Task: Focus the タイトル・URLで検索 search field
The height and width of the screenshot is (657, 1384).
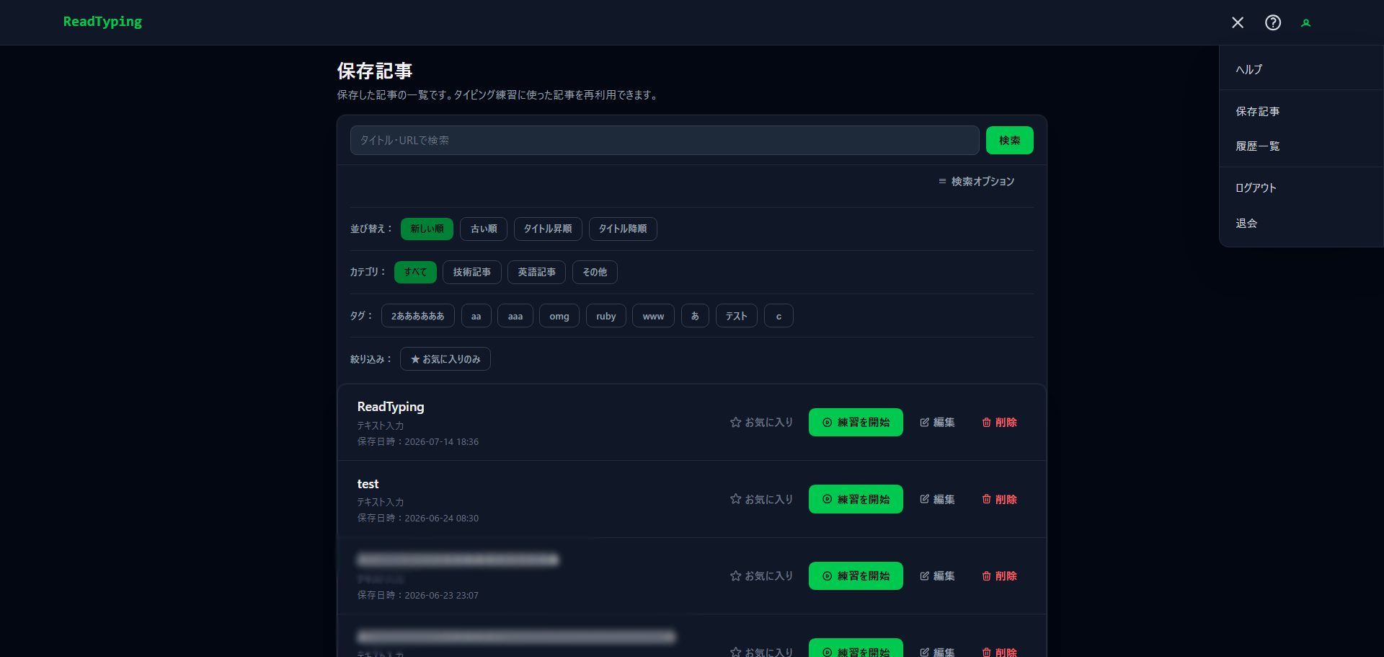Action: pos(665,141)
